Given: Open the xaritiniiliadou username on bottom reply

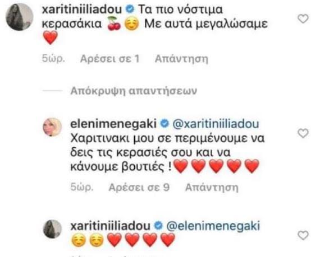Looking at the screenshot, I should click(x=110, y=226).
